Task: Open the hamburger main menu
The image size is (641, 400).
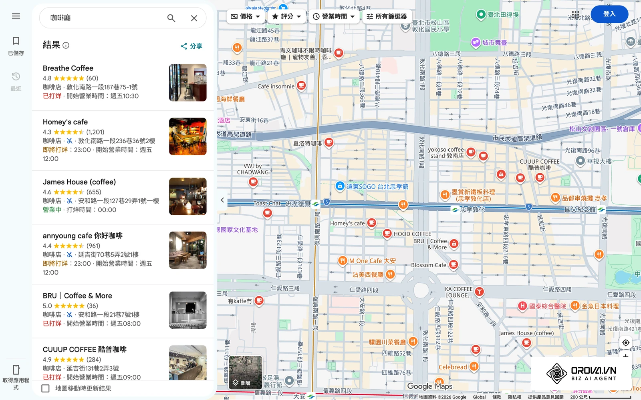Action: (16, 16)
